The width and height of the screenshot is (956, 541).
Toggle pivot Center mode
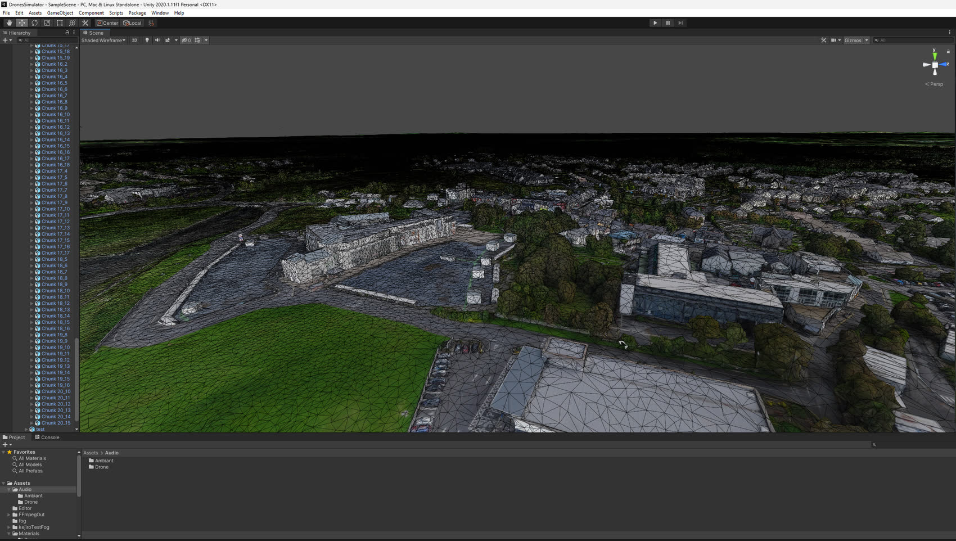[x=107, y=23]
